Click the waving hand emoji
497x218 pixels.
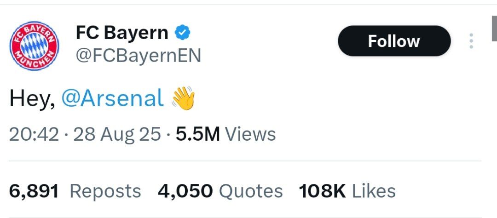[x=183, y=99]
